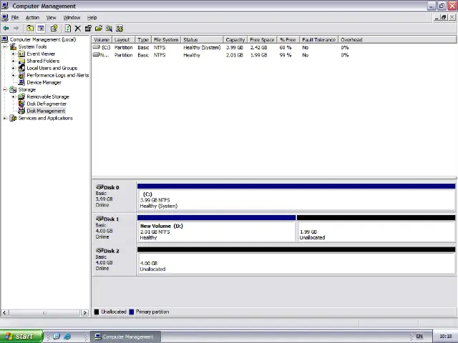
Task: Open the View menu
Action: (51, 17)
